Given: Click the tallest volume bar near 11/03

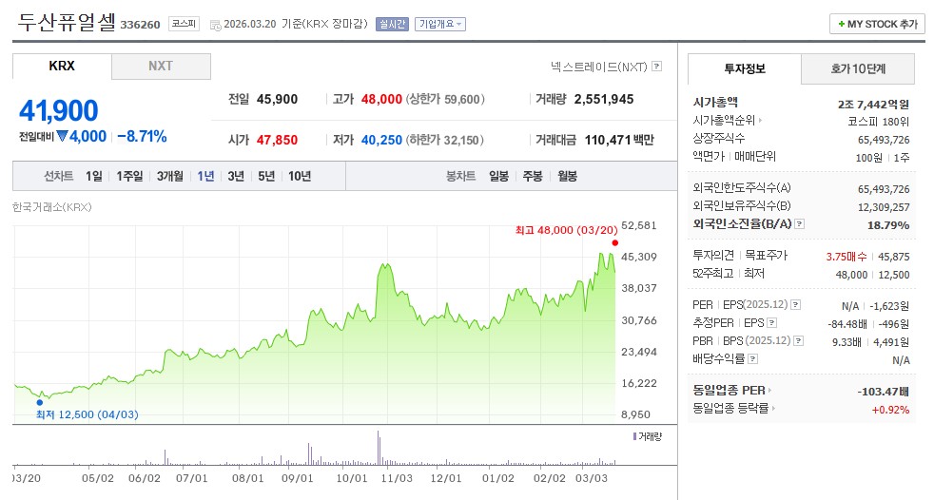Looking at the screenshot, I should [x=379, y=448].
